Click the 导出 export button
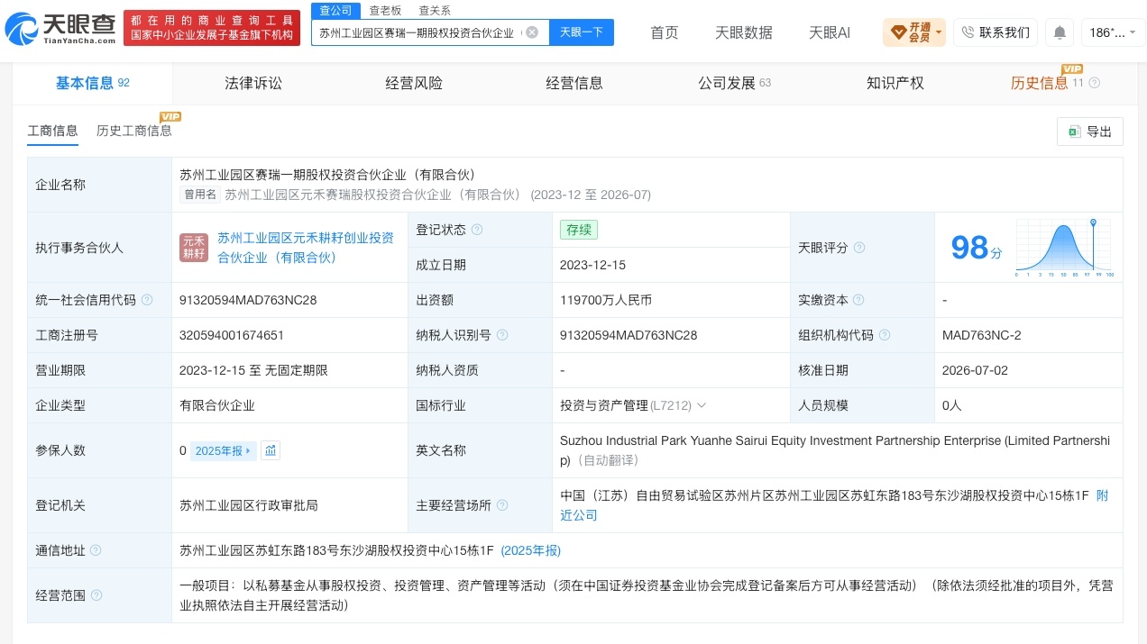 point(1090,132)
